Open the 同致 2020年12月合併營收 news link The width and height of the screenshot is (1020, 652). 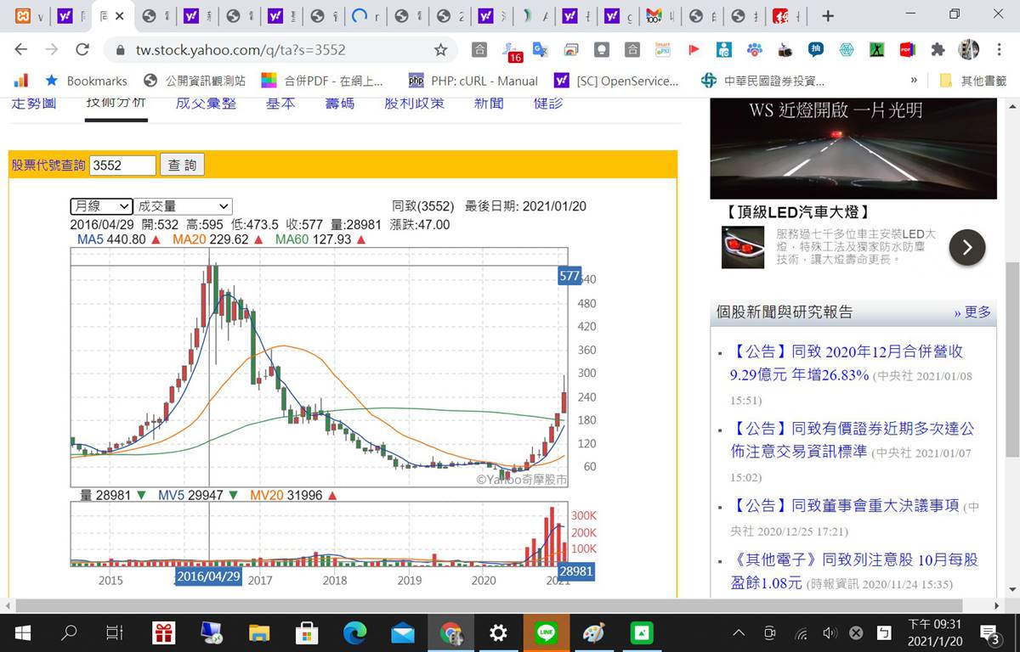[x=846, y=363]
